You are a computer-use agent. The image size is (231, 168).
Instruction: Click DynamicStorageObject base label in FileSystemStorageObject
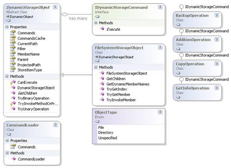tap(116, 57)
